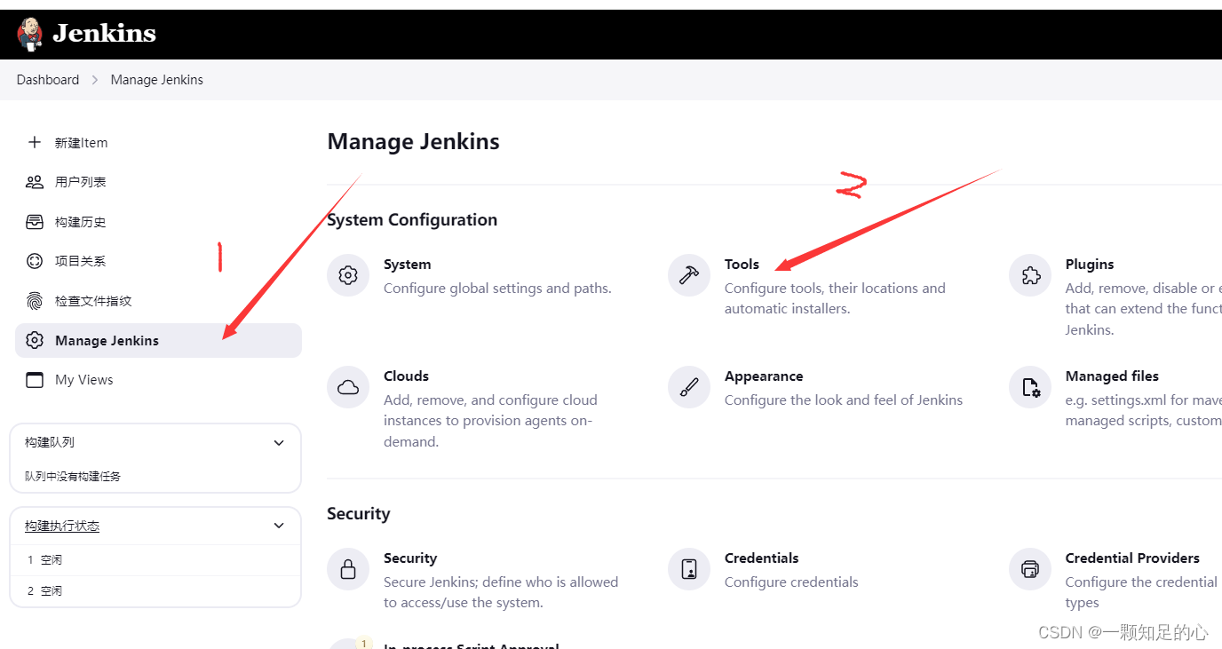Click the Plugins puzzle piece icon

(x=1030, y=275)
